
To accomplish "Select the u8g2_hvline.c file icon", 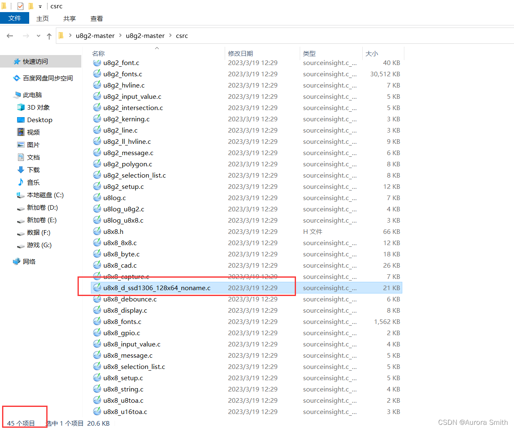I will [97, 85].
